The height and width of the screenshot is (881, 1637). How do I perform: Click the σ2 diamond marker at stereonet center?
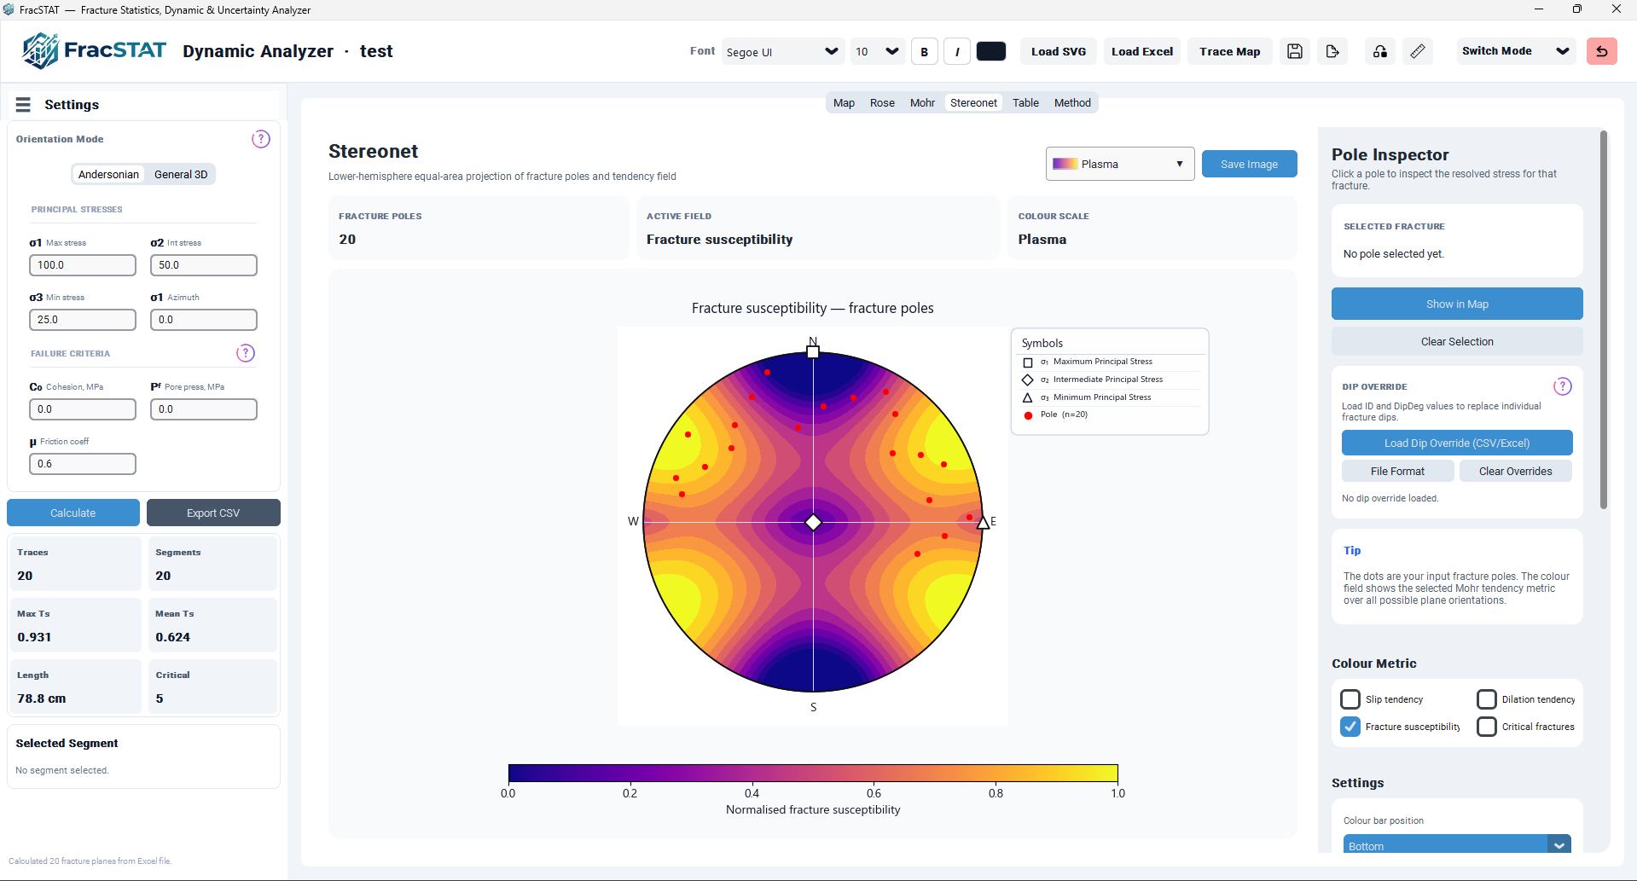coord(813,522)
